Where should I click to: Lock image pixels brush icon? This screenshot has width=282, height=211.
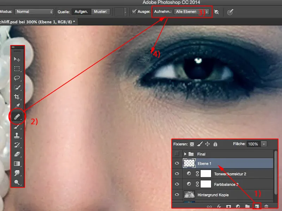200,144
